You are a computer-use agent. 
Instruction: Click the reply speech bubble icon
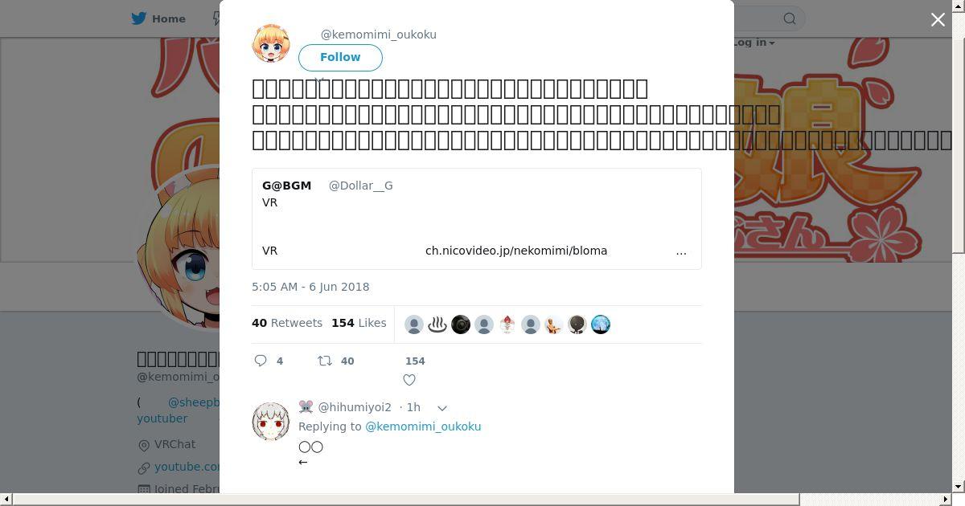[261, 361]
